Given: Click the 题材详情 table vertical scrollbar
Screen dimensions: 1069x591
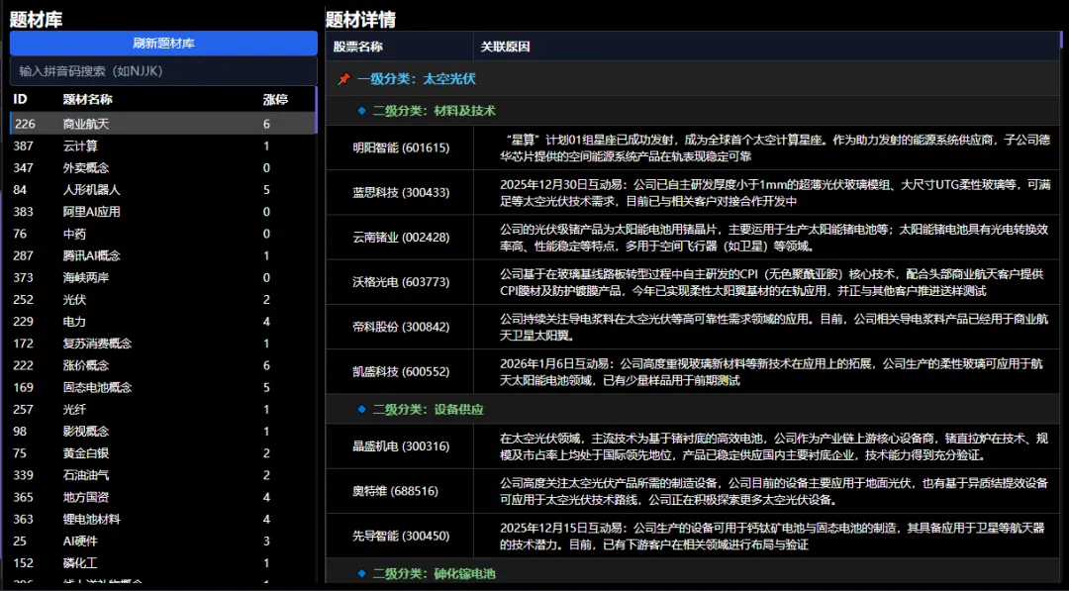Looking at the screenshot, I should point(1061,38).
